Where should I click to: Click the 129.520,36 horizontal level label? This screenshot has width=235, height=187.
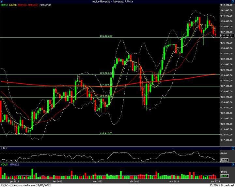(x=106, y=73)
